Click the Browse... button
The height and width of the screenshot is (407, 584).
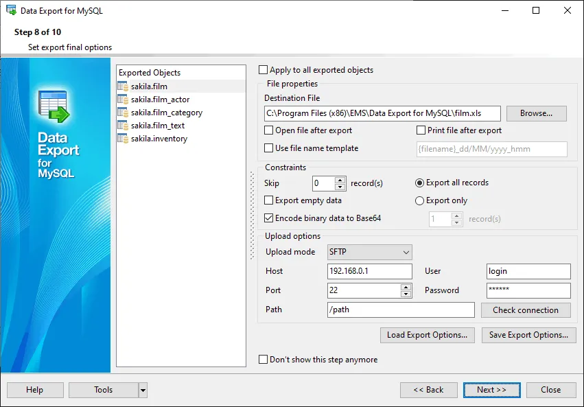pos(537,113)
